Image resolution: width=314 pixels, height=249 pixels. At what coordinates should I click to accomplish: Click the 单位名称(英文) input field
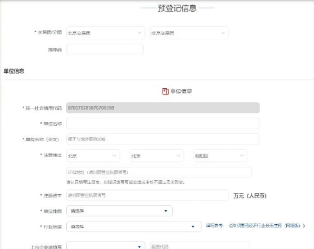163,139
